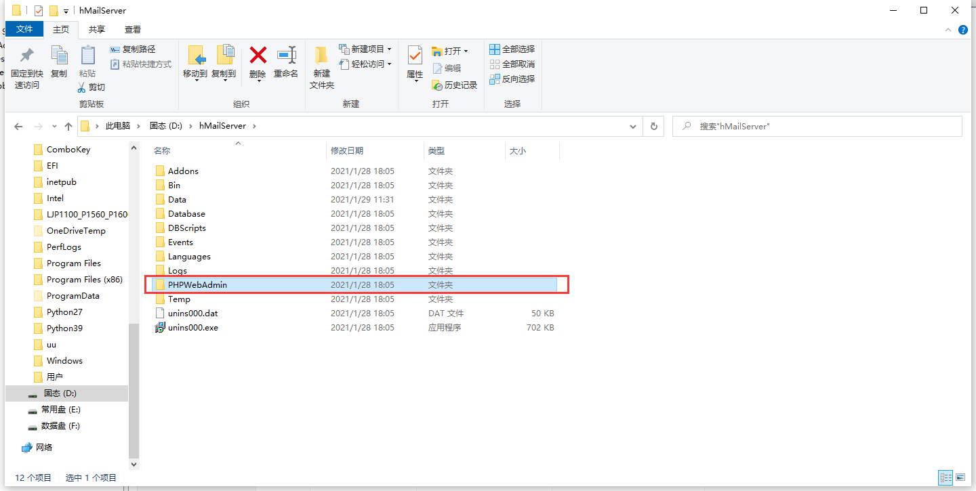Viewport: 976px width, 491px height.
Task: Refresh the current folder view
Action: click(x=653, y=126)
